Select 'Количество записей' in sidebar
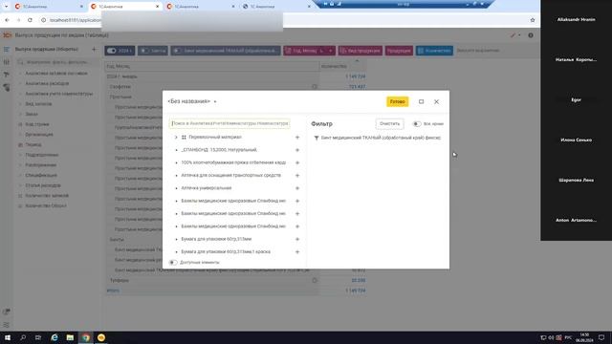The image size is (612, 344). [47, 196]
